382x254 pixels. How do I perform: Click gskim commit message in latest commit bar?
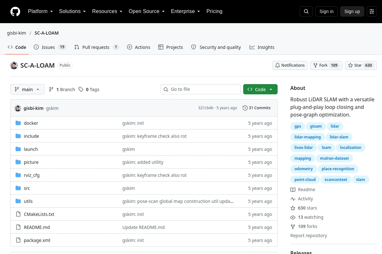(x=52, y=108)
